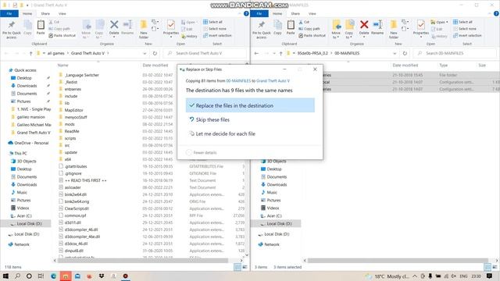Click Search Grand Theft Auto V box
The width and height of the screenshot is (500, 281).
(x=205, y=53)
